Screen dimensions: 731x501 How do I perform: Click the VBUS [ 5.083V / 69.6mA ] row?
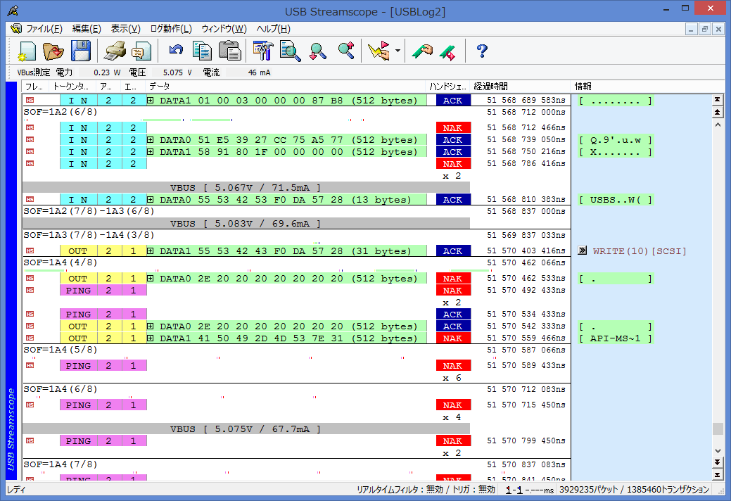(x=246, y=223)
